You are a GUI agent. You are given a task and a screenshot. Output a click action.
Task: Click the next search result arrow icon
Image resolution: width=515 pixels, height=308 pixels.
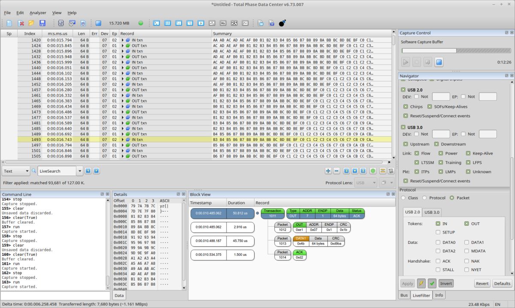point(97,171)
